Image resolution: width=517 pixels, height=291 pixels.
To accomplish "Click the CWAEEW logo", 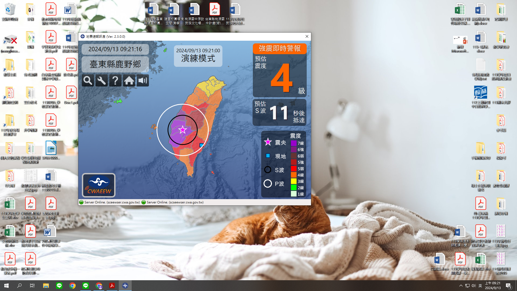I will (x=99, y=185).
